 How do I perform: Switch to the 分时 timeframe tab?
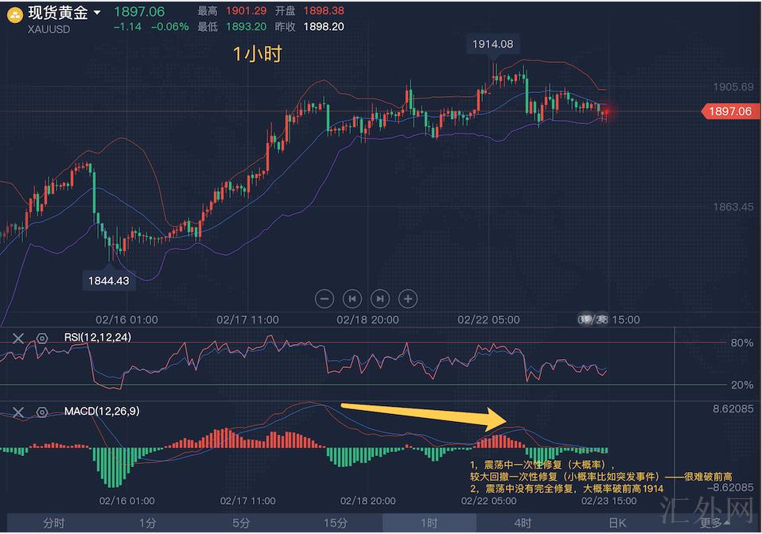[54, 523]
